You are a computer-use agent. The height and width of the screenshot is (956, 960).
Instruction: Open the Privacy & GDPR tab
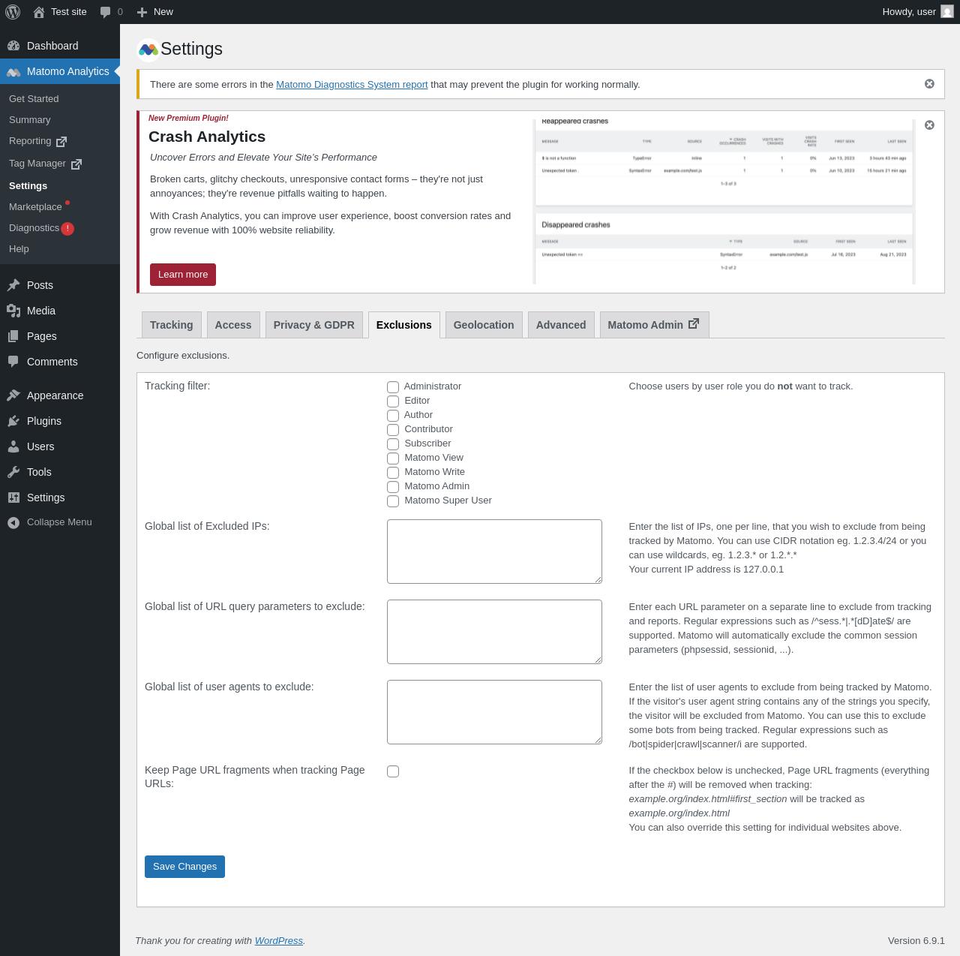314,325
